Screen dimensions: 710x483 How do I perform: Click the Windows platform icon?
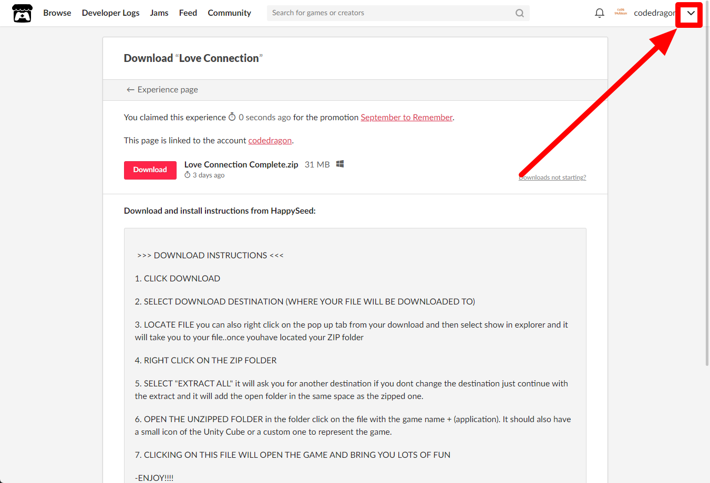340,164
